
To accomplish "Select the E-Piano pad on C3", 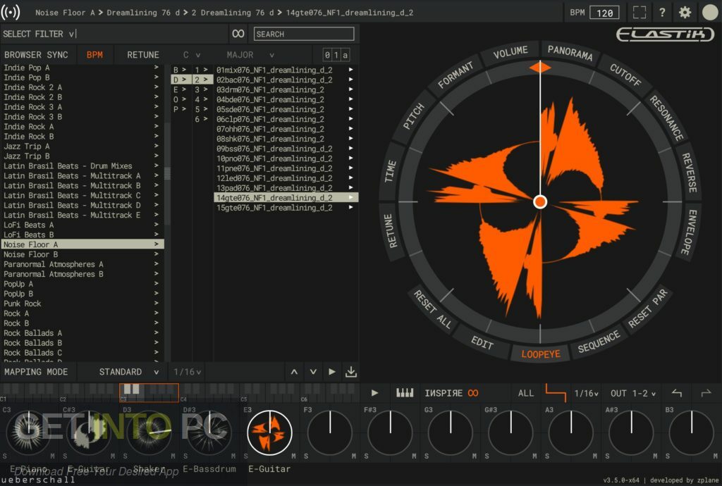I will click(28, 432).
